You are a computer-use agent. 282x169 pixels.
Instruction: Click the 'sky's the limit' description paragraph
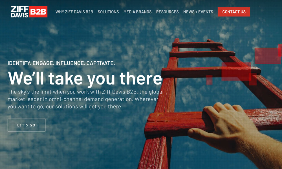(x=86, y=99)
